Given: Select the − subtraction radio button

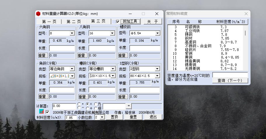Looking at the screenshot, I should (79, 108).
